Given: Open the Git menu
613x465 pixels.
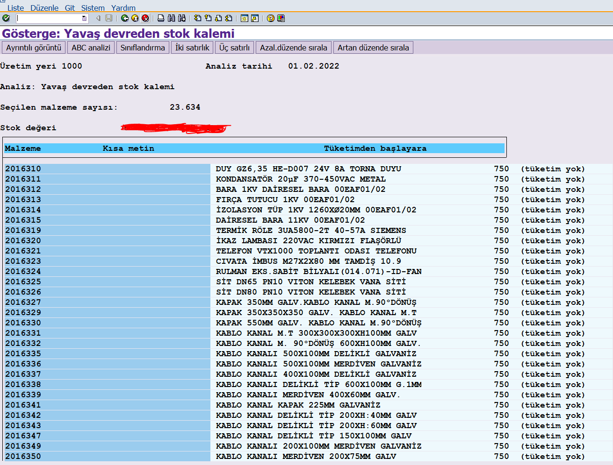Looking at the screenshot, I should [x=70, y=8].
